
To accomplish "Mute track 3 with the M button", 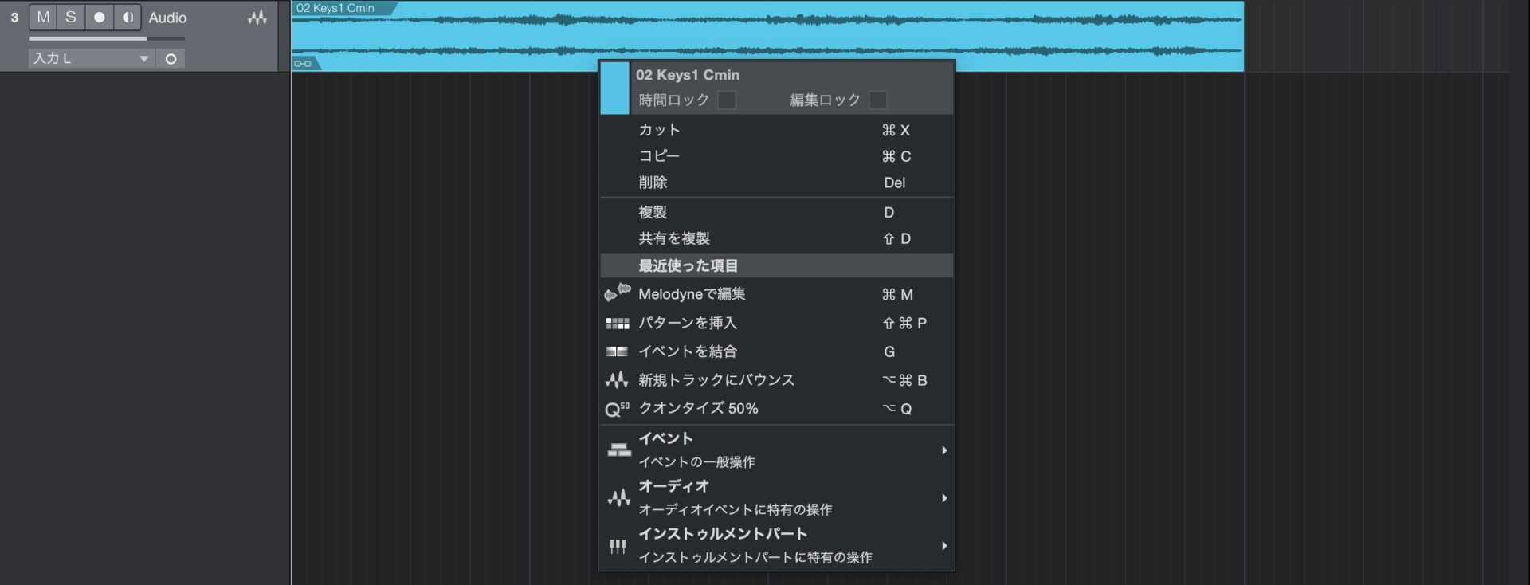I will [43, 18].
